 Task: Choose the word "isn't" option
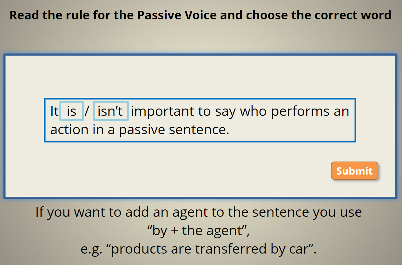(x=111, y=111)
